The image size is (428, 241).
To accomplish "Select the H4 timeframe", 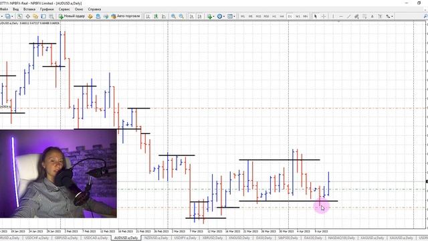I will point(282,16).
